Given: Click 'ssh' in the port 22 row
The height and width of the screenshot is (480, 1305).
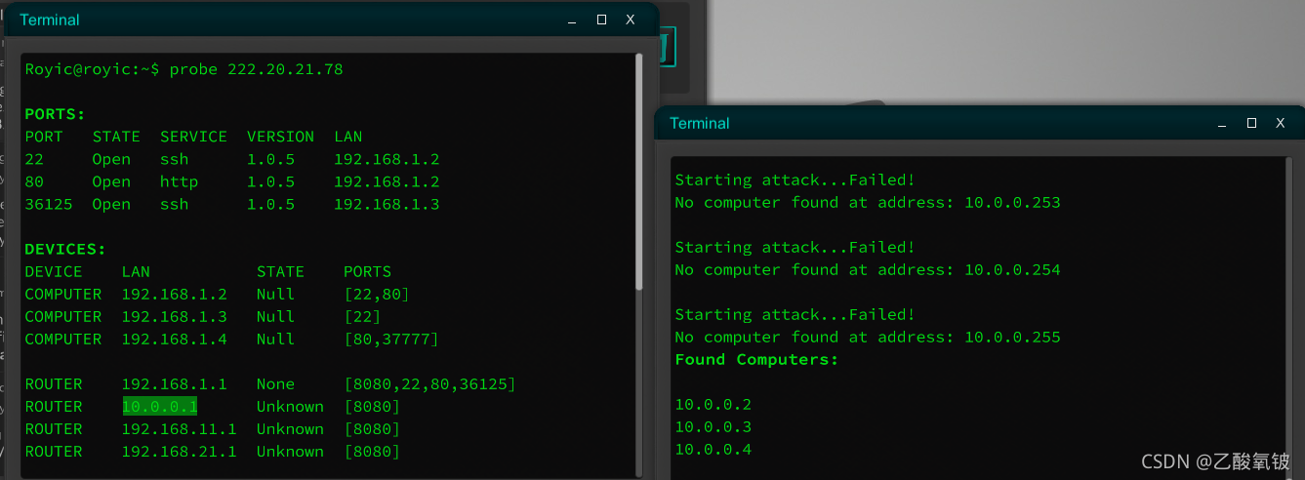Looking at the screenshot, I should pyautogui.click(x=174, y=159).
